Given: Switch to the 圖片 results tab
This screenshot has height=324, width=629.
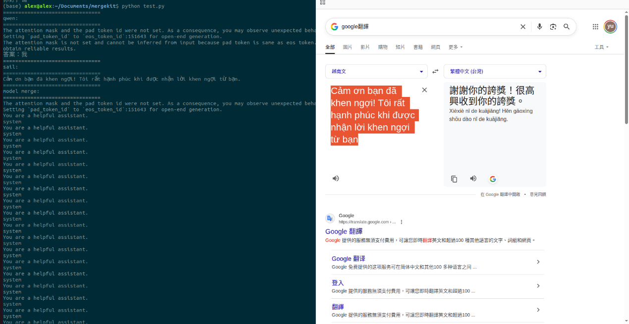Looking at the screenshot, I should (x=347, y=47).
